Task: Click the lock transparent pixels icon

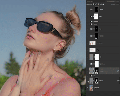Action: pyautogui.click(x=94, y=4)
